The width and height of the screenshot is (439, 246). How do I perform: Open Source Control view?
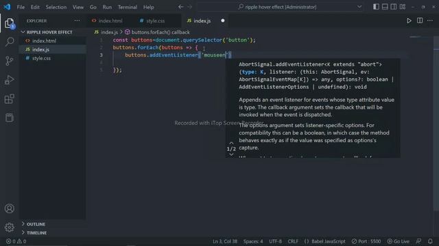tap(9, 61)
